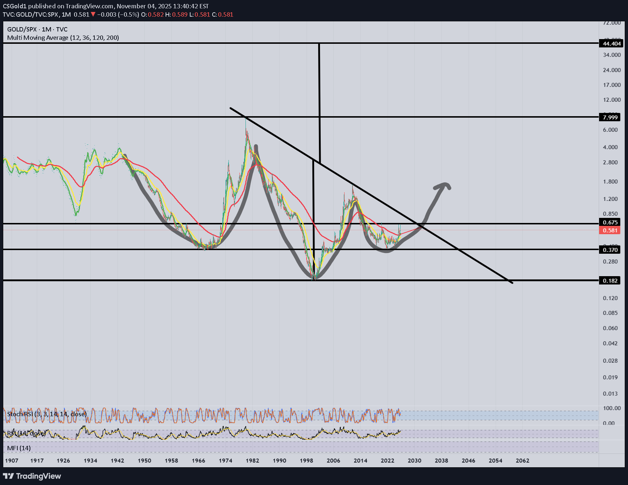This screenshot has height=485, width=628.
Task: Select the 7.999 price level label
Action: point(610,117)
